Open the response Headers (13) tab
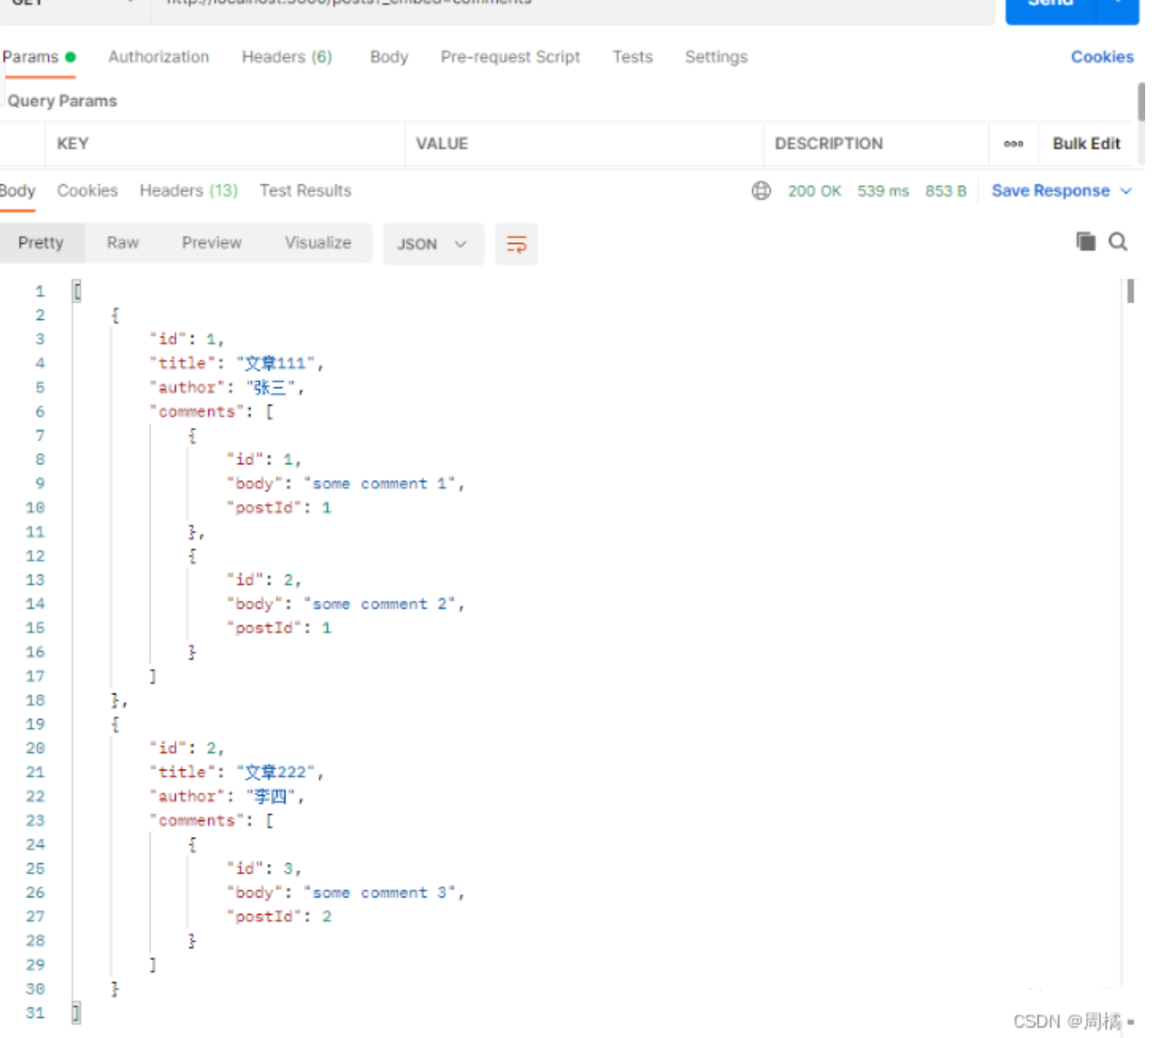Screen dimensions: 1156x1038 (189, 190)
